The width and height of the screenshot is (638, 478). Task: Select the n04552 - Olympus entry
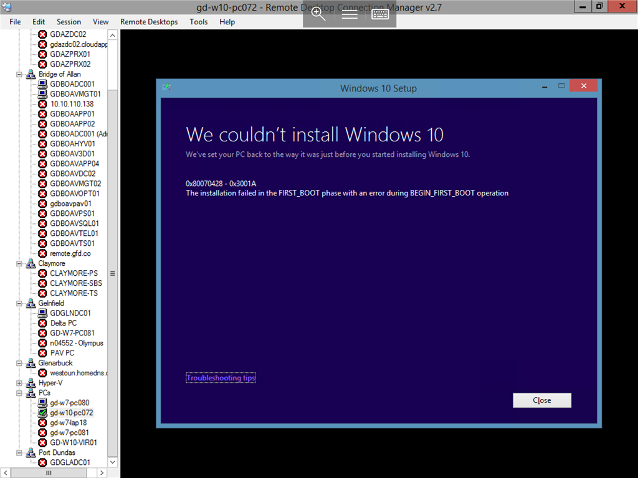tap(77, 343)
